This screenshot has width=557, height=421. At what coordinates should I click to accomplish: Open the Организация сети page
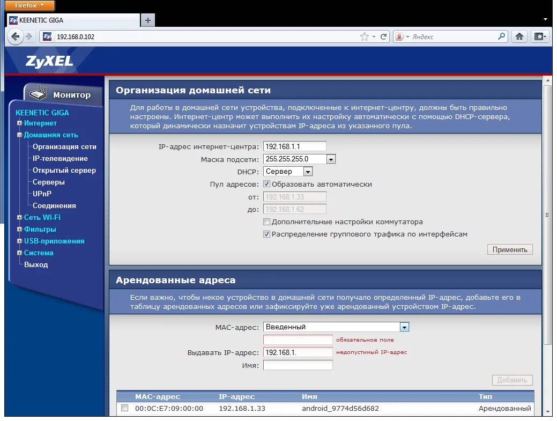[x=64, y=147]
